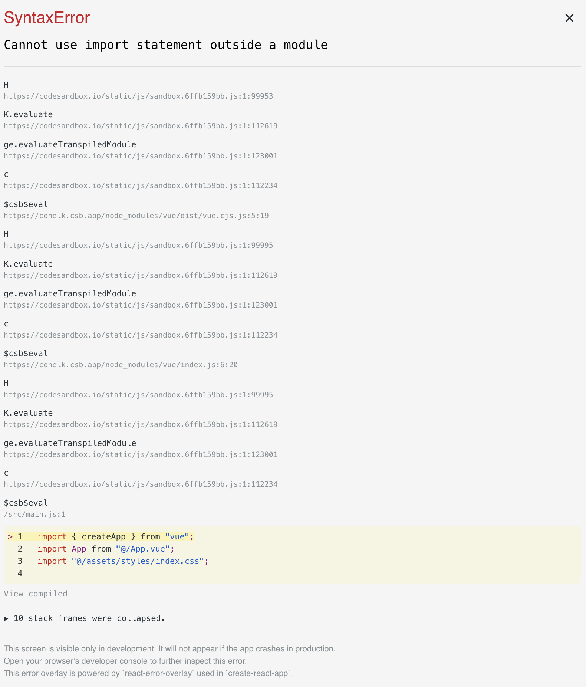Screen dimensions: 586x687
Task: Click the error message about import statement
Action: pos(166,45)
